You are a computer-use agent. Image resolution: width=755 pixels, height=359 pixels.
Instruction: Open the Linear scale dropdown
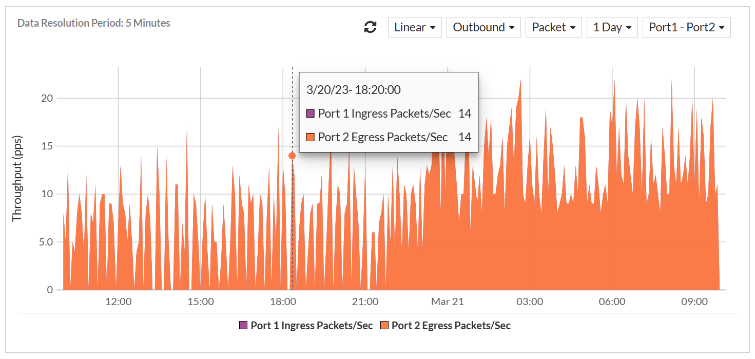tap(414, 27)
